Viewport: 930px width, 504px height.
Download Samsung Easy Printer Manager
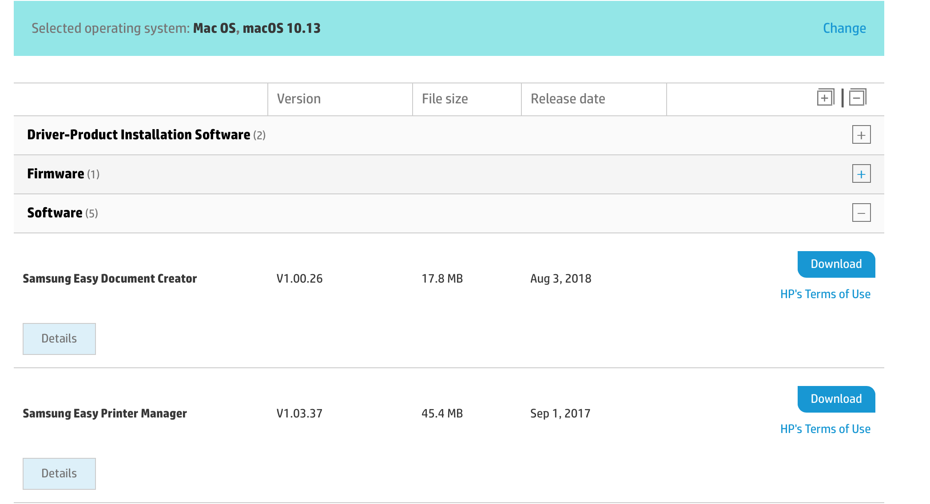836,399
